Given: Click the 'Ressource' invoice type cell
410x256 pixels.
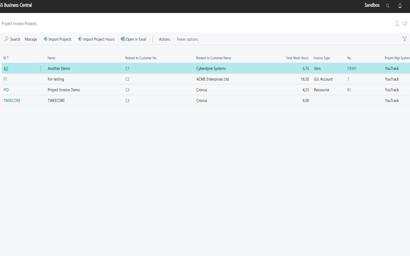Looking at the screenshot, I should pyautogui.click(x=321, y=90).
